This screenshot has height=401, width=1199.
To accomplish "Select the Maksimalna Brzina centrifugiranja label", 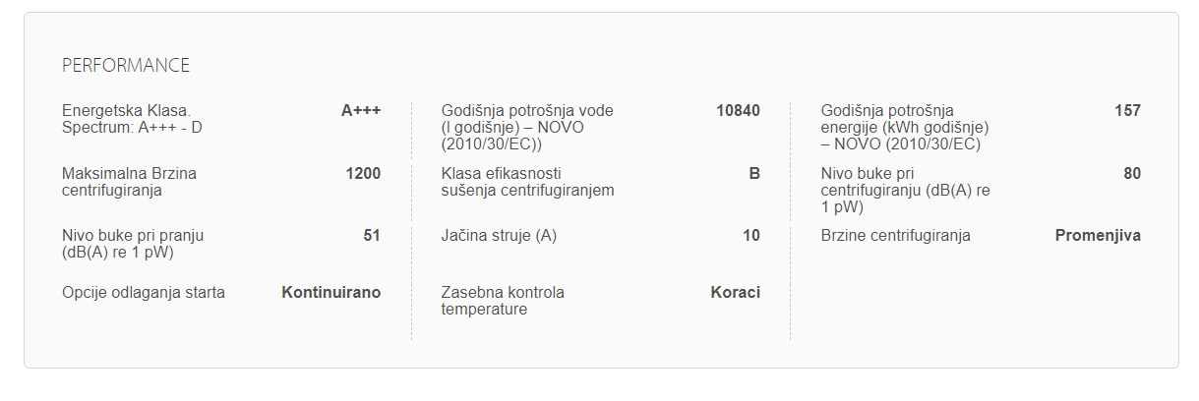I will pos(129,182).
